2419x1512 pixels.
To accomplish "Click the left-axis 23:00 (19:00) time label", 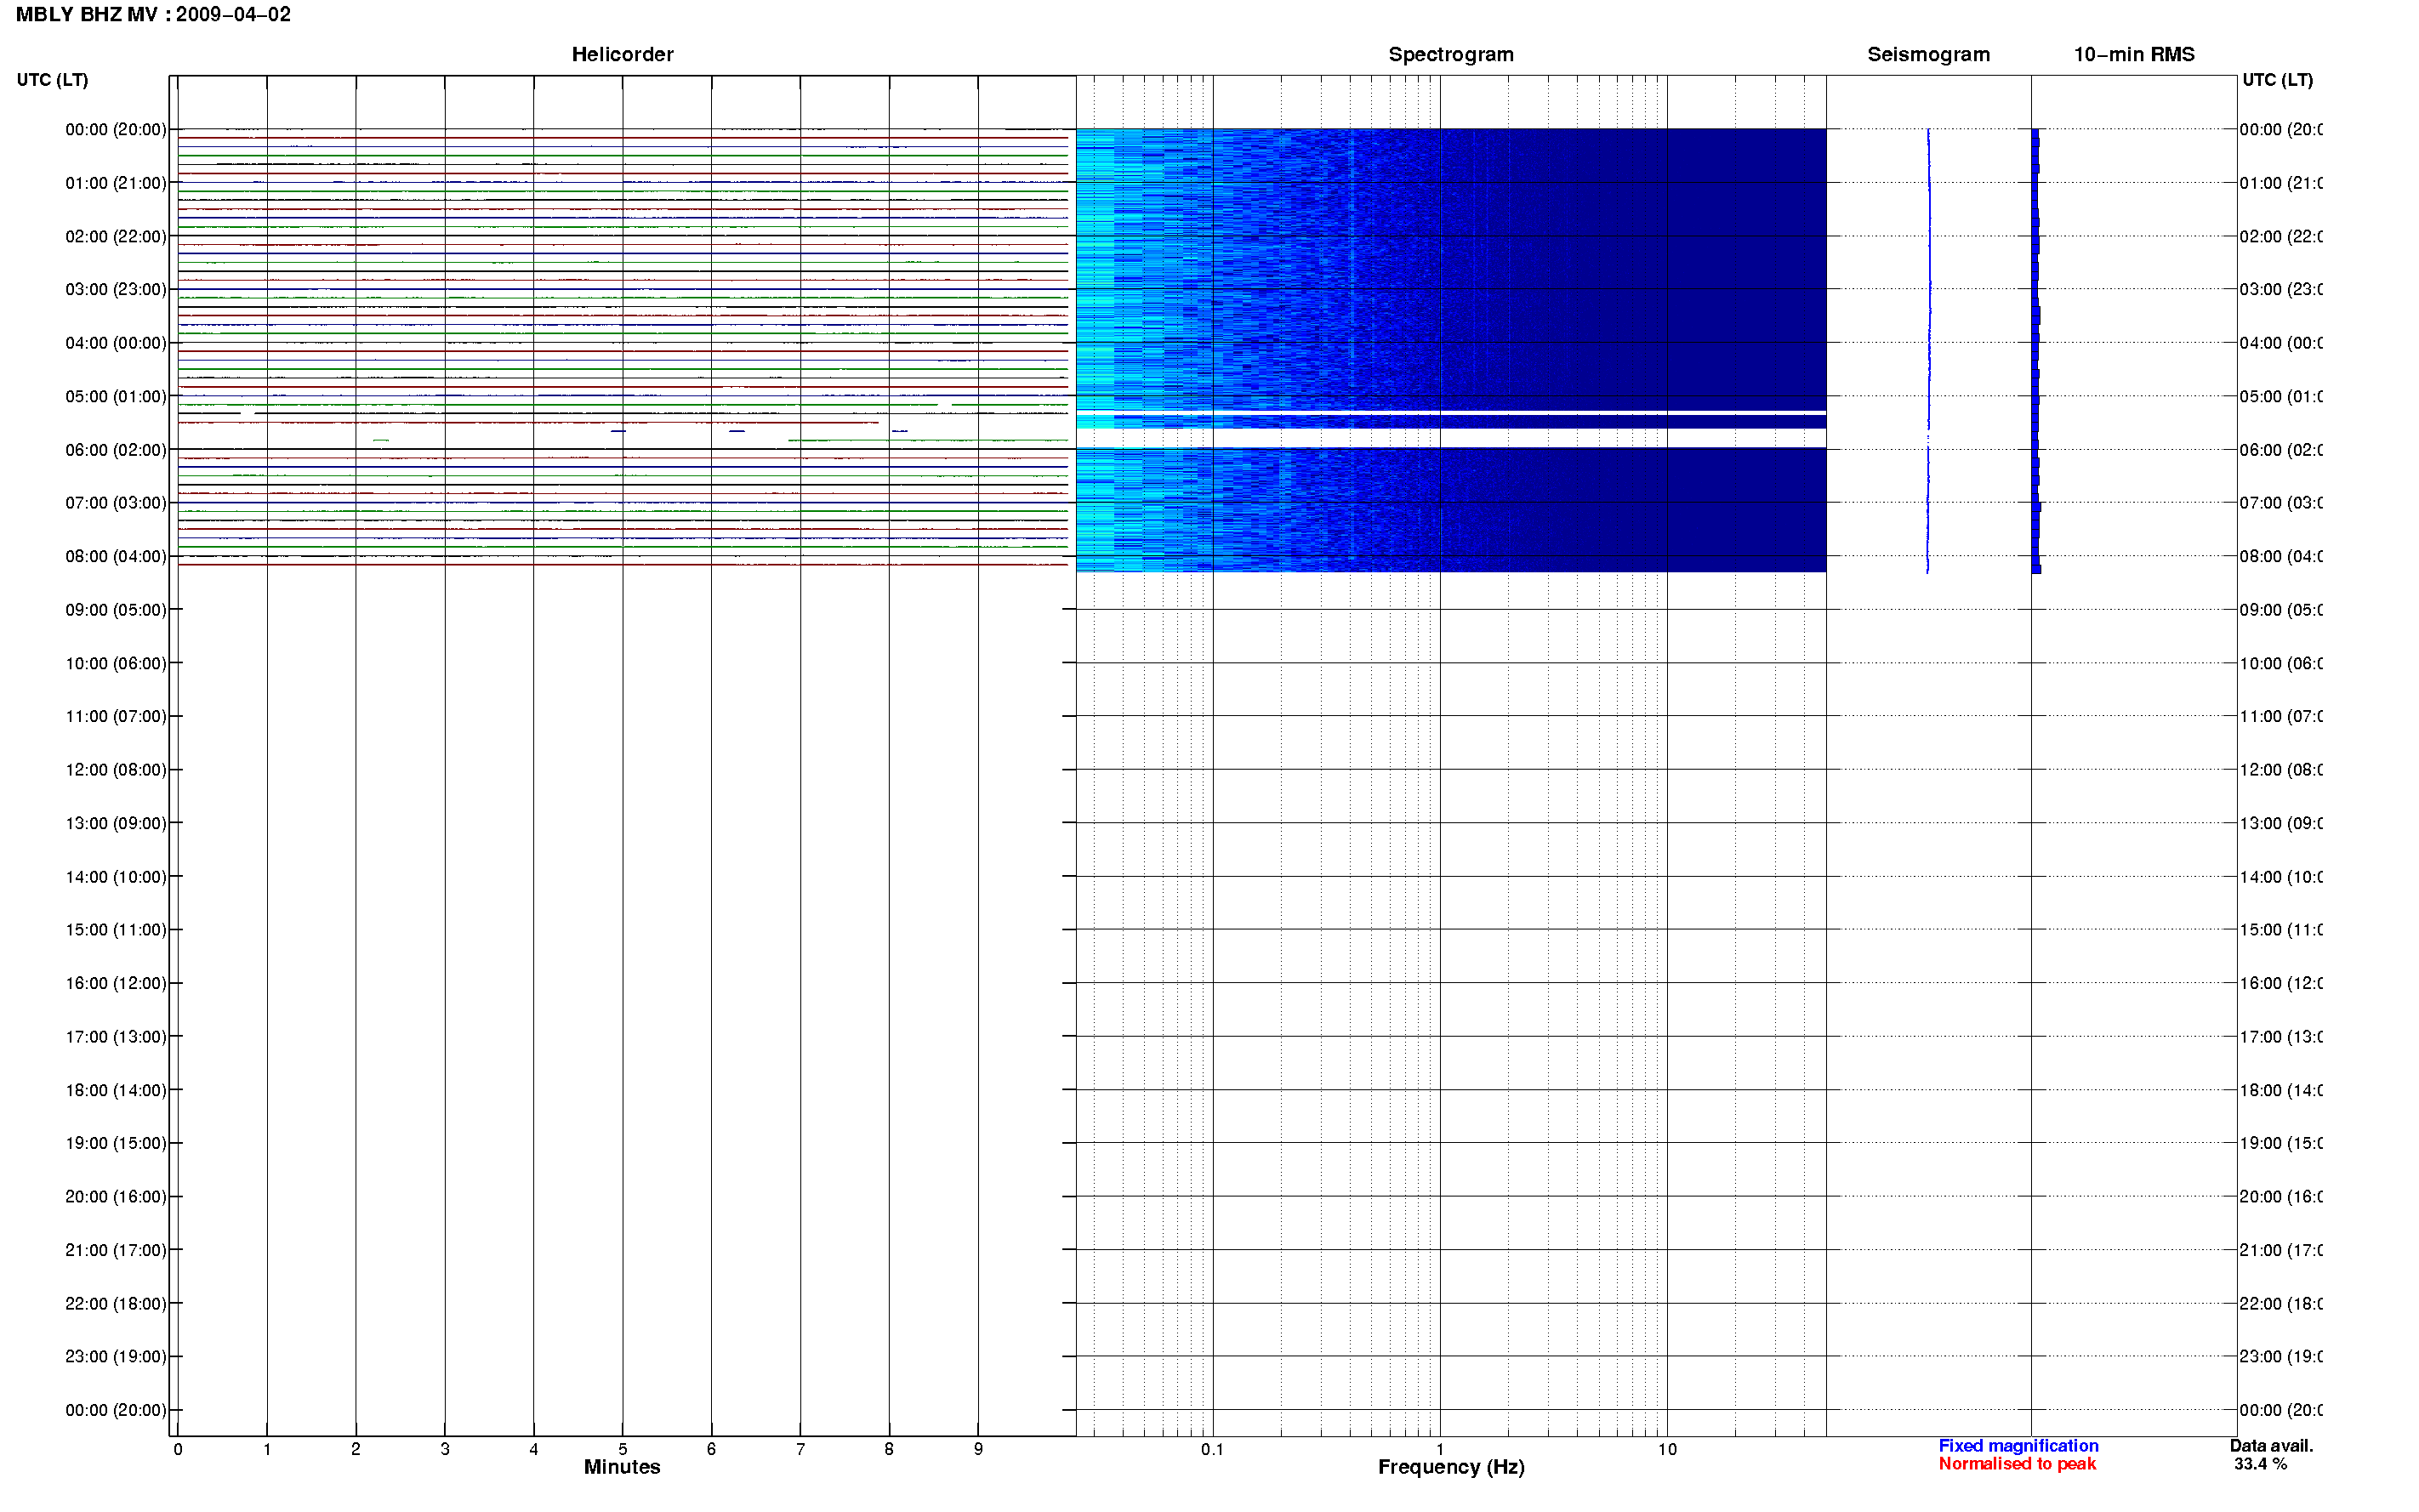I will tap(116, 1357).
